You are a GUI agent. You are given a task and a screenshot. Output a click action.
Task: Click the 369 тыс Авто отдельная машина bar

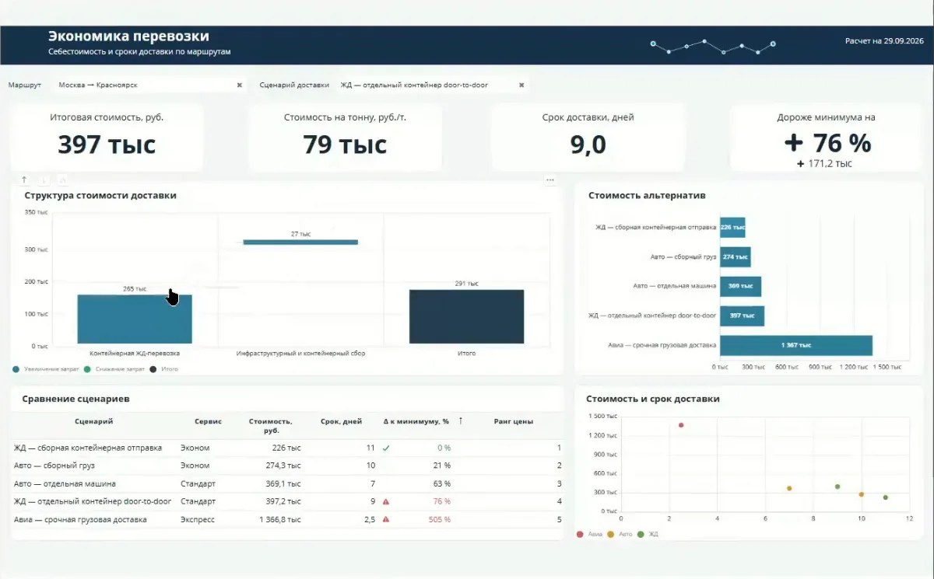[x=740, y=286]
